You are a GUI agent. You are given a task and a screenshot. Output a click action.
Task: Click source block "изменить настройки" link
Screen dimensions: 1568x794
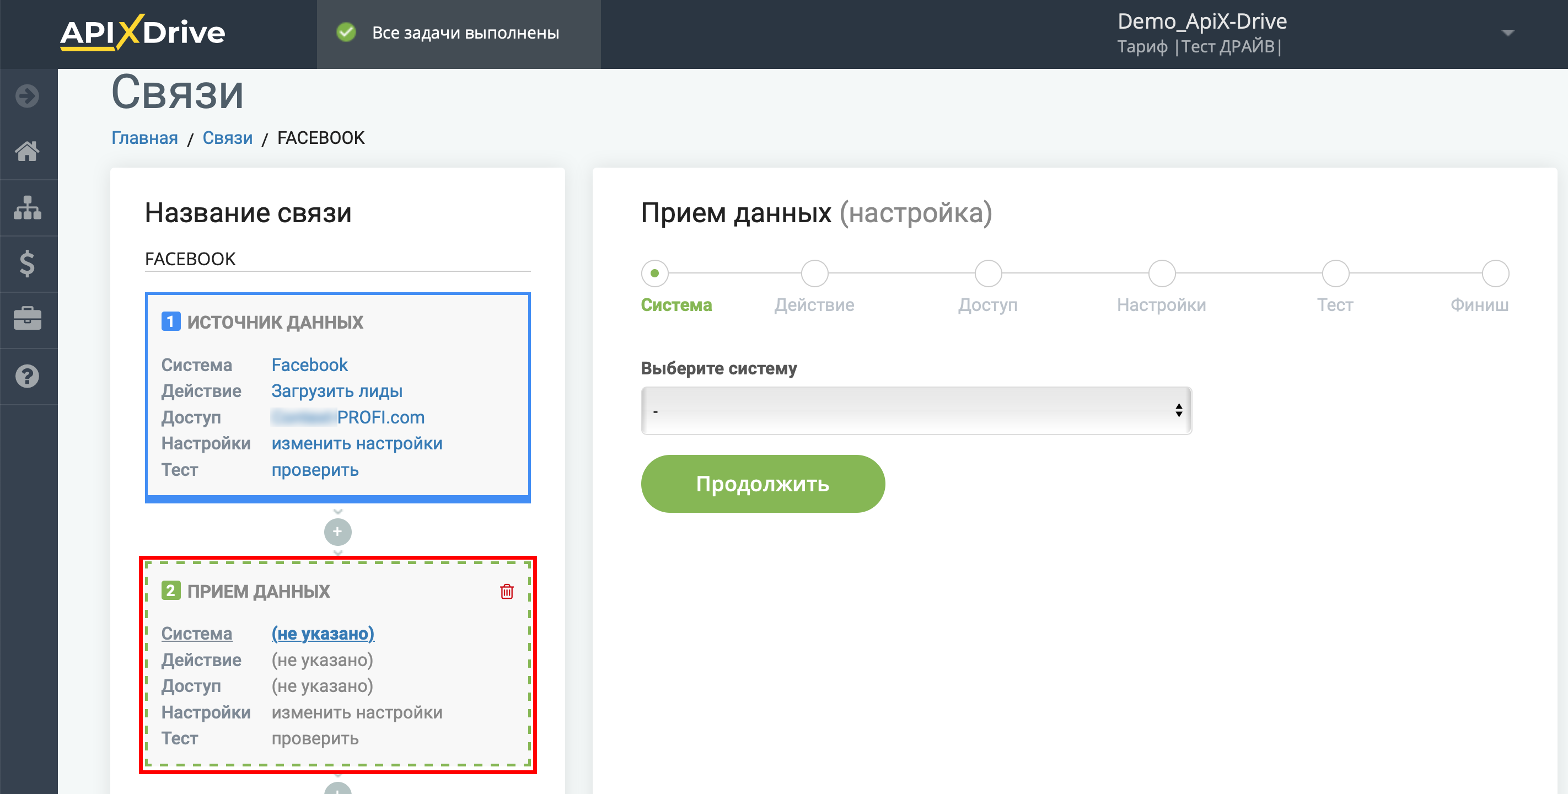pyautogui.click(x=357, y=443)
